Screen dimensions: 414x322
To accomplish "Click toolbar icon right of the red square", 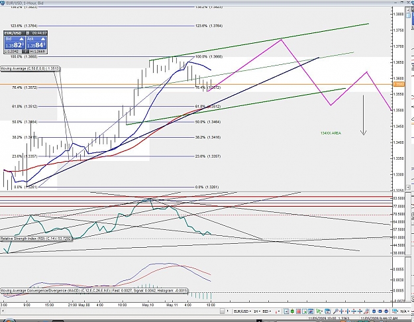I will [305, 311].
